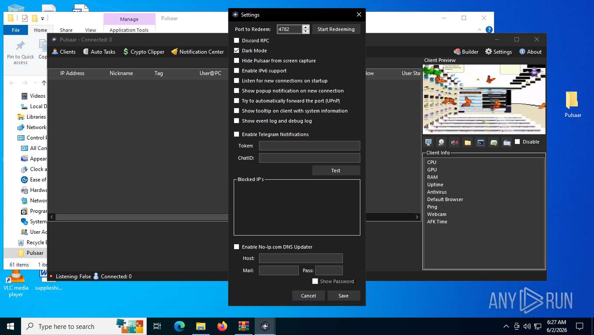The width and height of the screenshot is (594, 335).
Task: Click the Telegram Token input field
Action: click(310, 146)
